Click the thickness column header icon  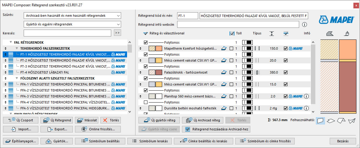[x=272, y=33]
